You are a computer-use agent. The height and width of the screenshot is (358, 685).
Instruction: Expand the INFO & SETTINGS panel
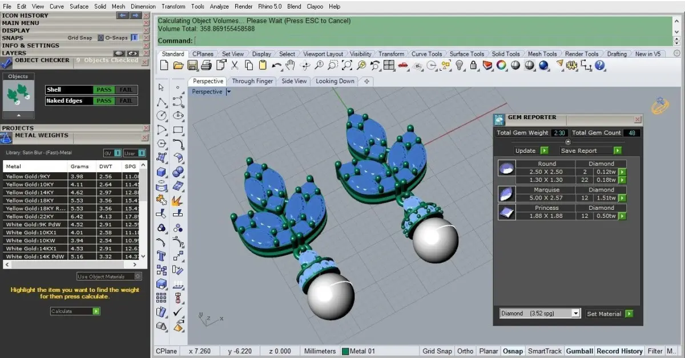click(x=30, y=46)
